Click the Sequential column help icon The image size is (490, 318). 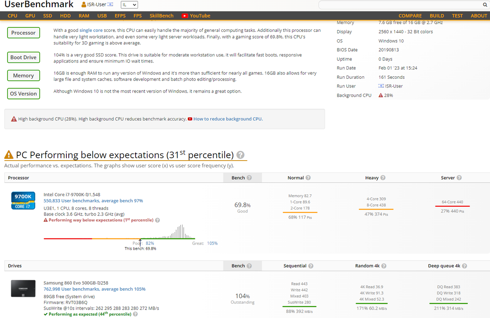tap(311, 266)
